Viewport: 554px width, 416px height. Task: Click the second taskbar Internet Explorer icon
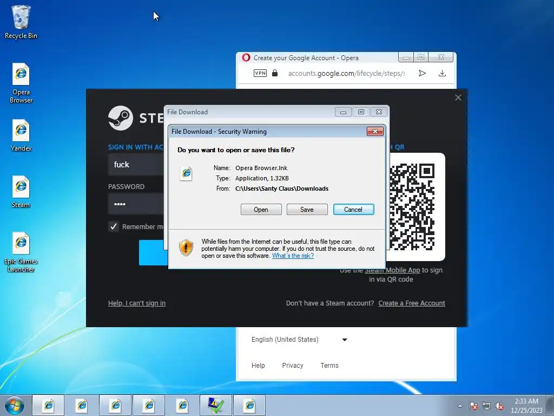(x=82, y=405)
